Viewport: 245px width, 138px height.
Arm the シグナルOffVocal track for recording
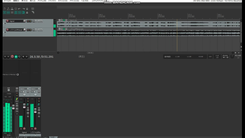[7, 30]
